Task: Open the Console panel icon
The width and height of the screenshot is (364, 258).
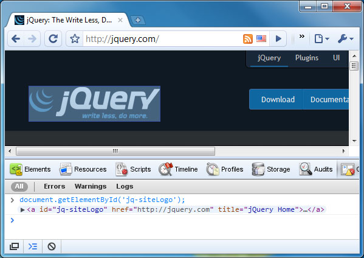Action: pos(348,169)
